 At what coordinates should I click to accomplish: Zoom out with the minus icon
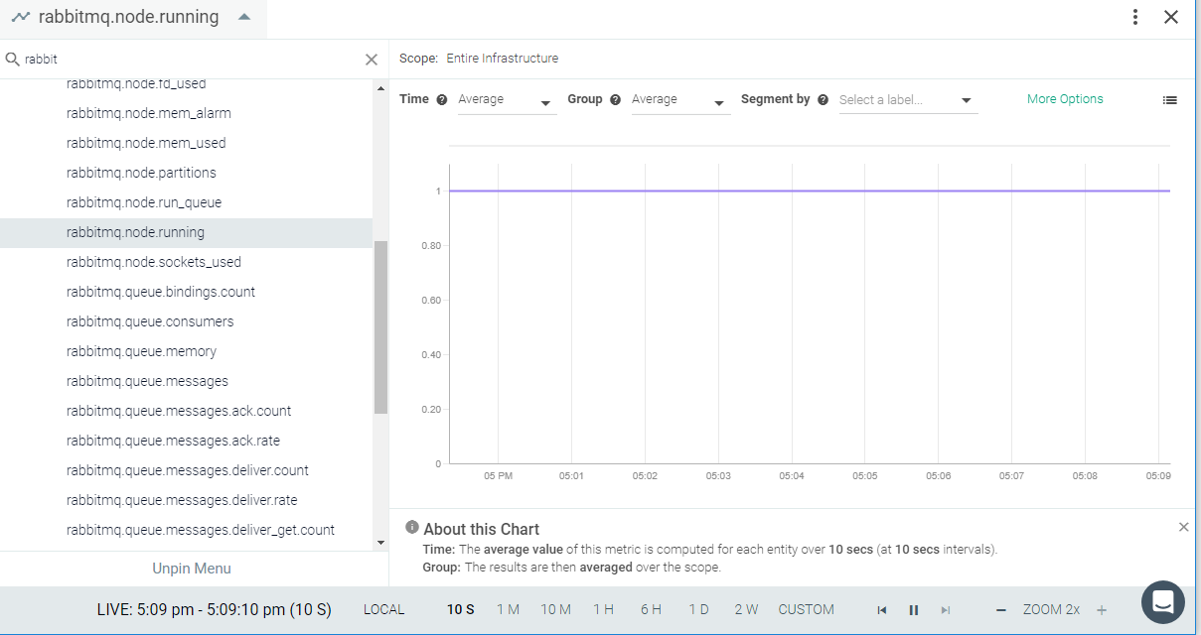1001,610
